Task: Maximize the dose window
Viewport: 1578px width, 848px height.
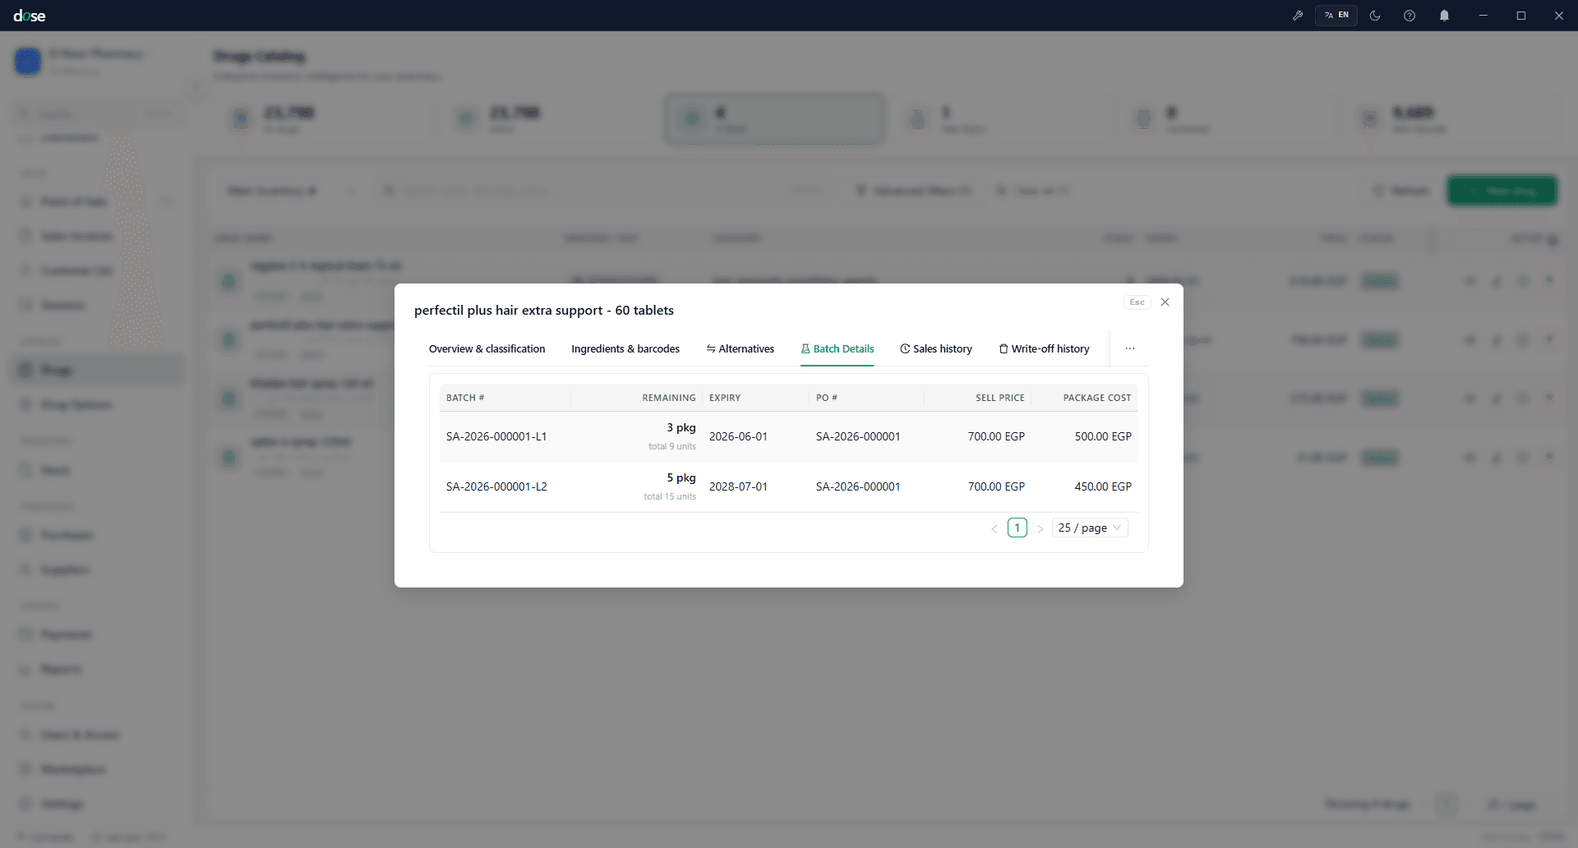Action: (x=1521, y=16)
